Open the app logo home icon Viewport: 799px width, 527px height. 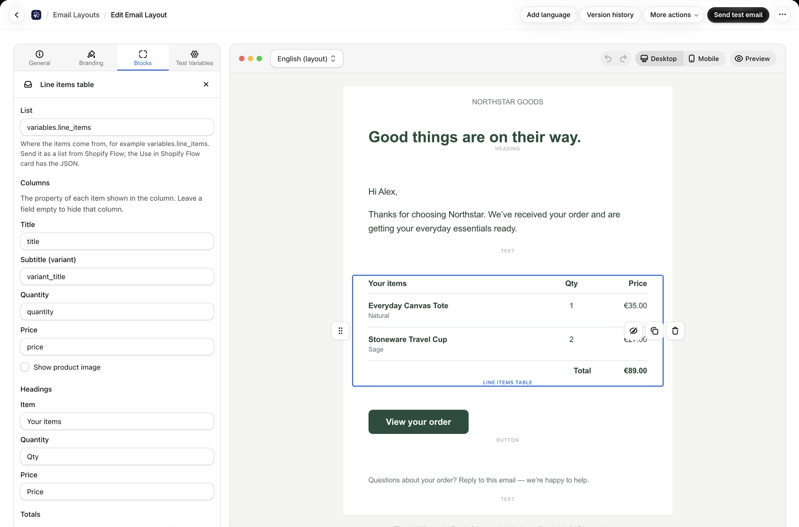pyautogui.click(x=36, y=15)
